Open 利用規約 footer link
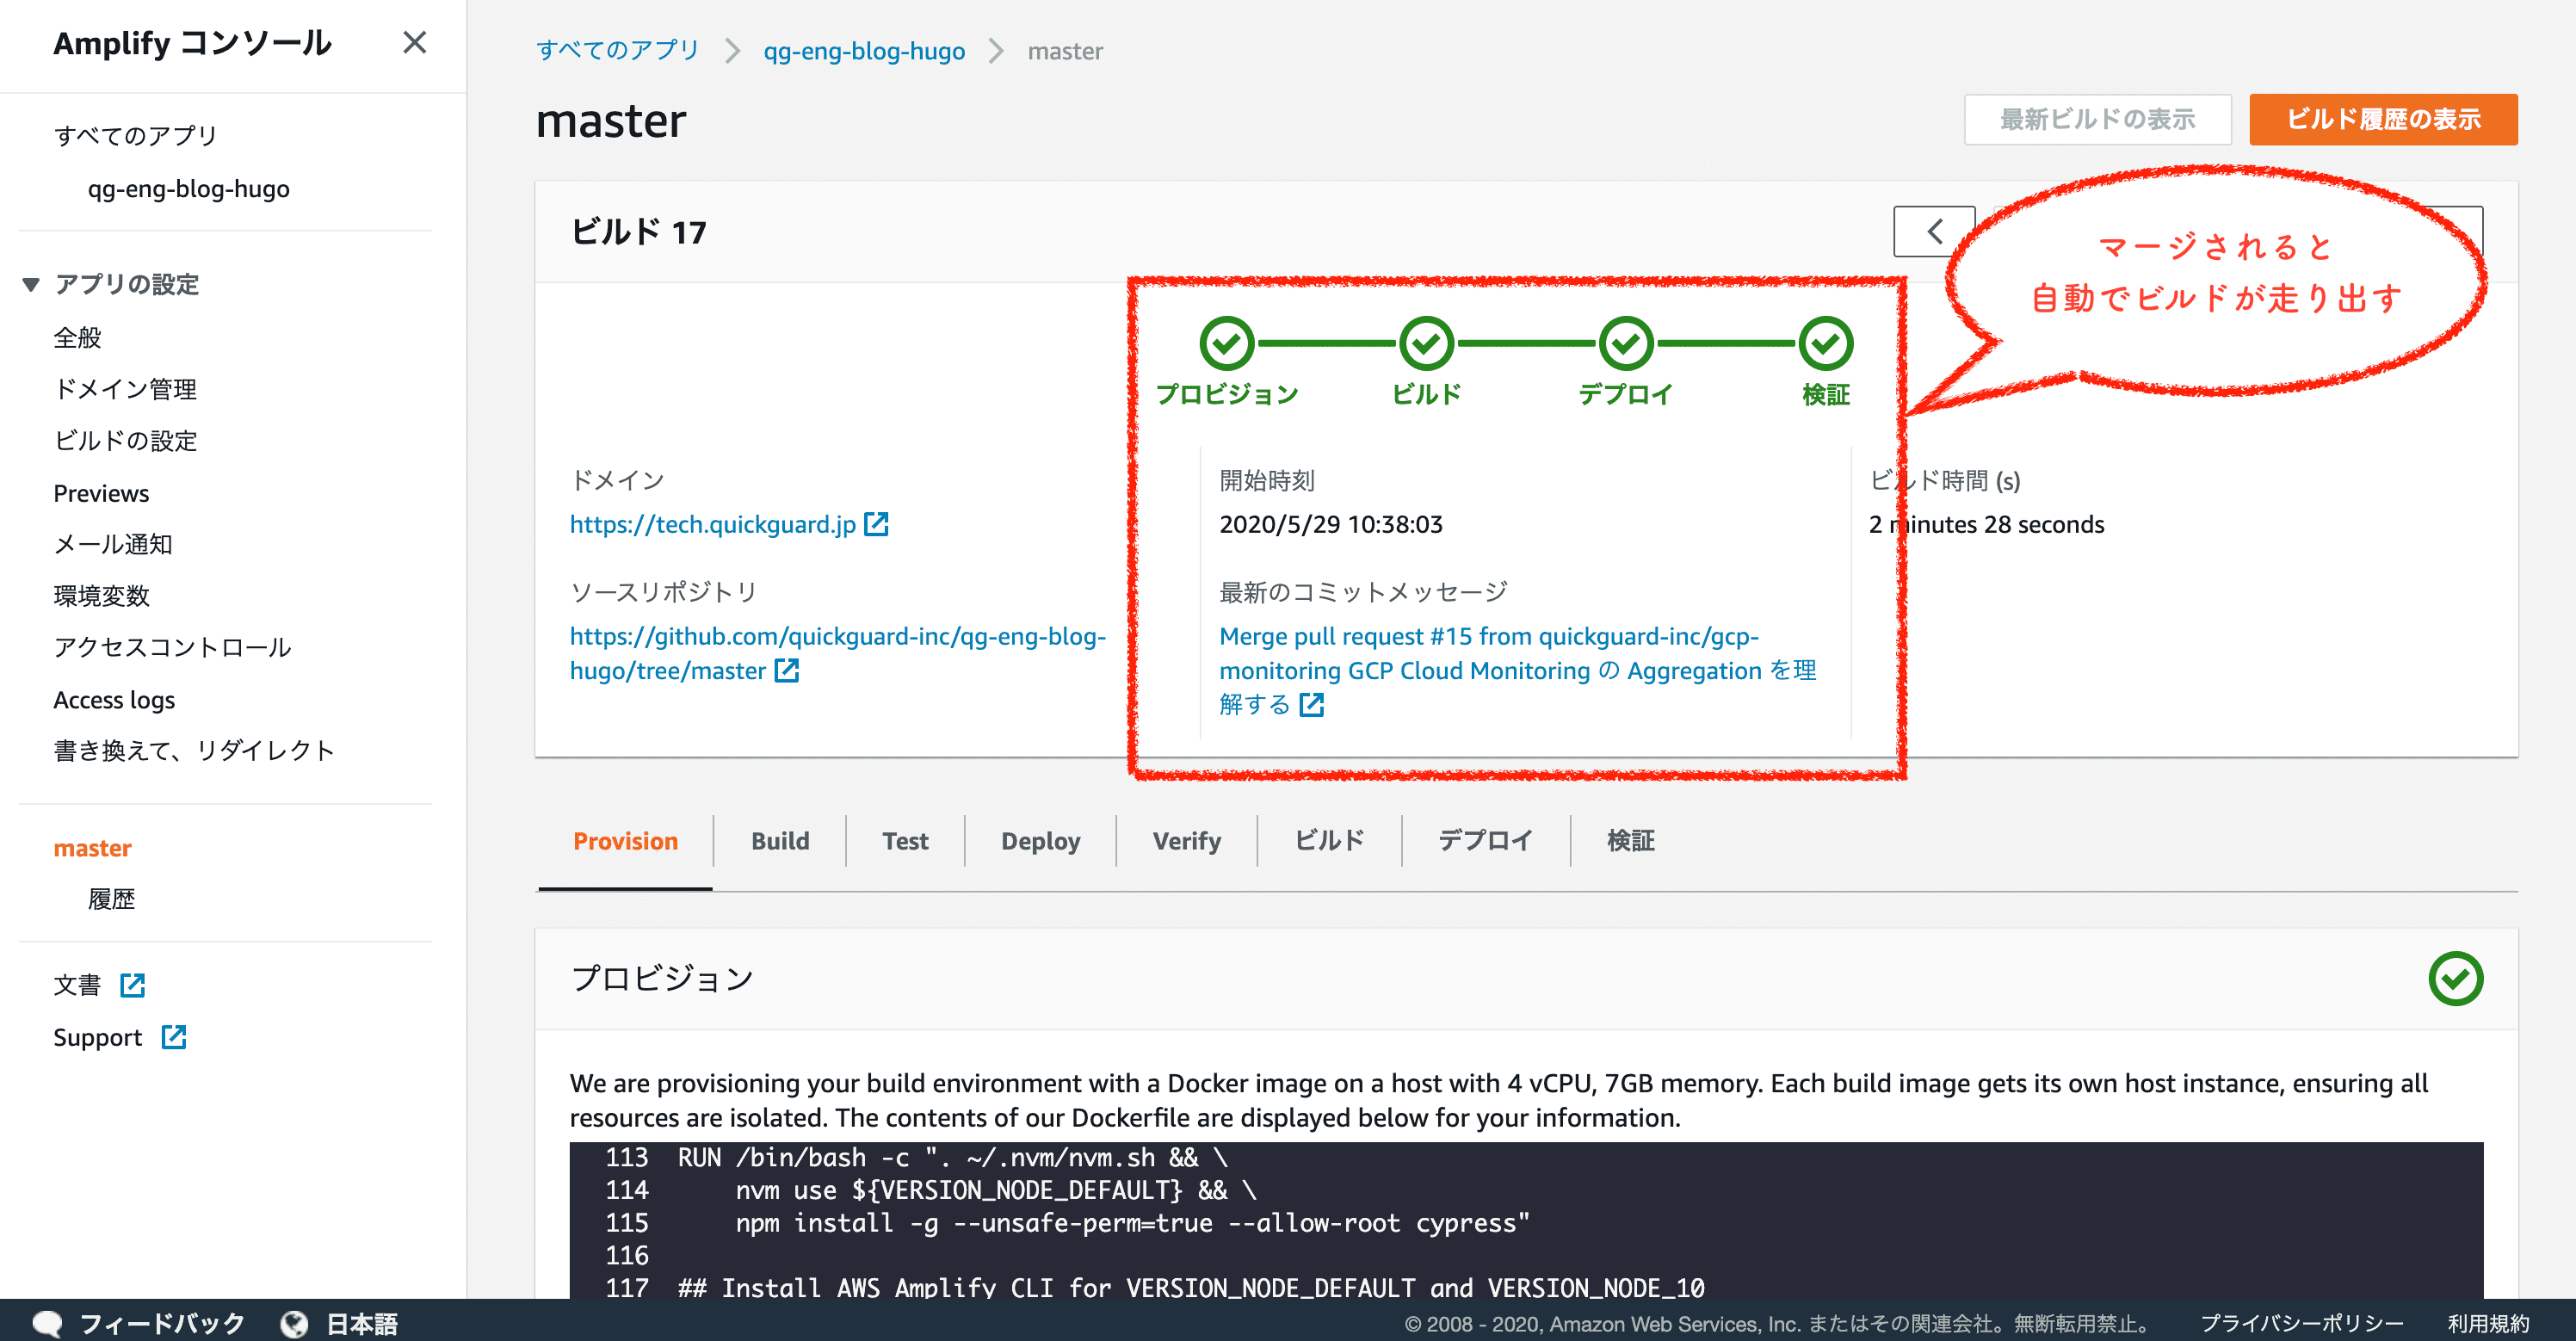This screenshot has width=2576, height=1341. pyautogui.click(x=2487, y=1323)
